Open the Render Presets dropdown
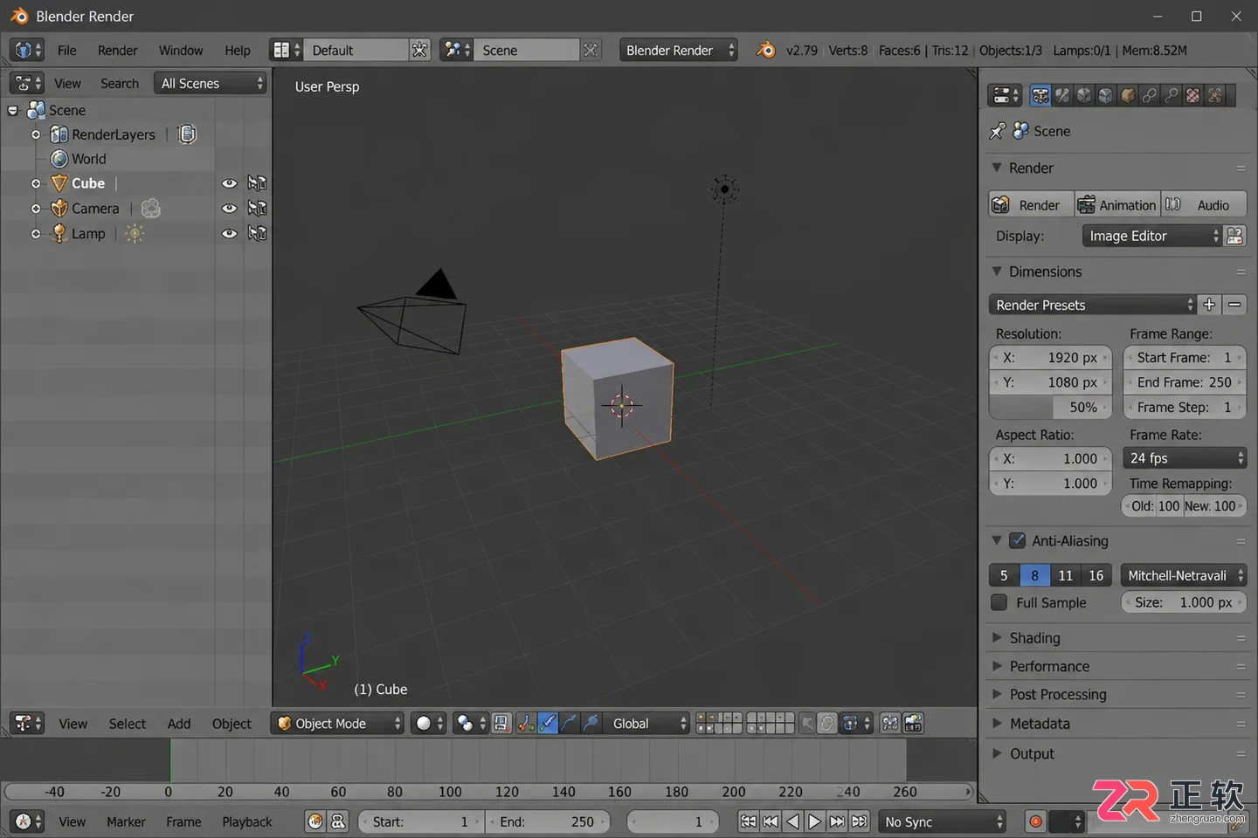Screen dimensions: 1258x838 pos(1093,305)
